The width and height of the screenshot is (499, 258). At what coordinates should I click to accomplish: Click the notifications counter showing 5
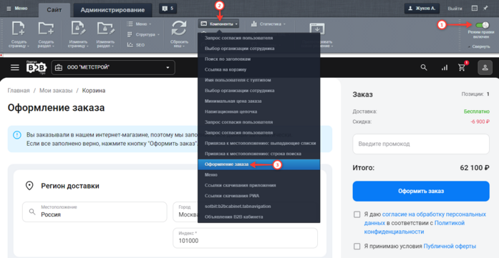tap(168, 9)
